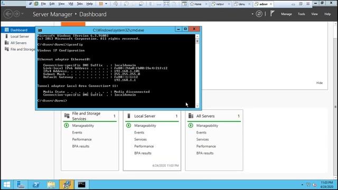
Task: Refresh the Server Manager dashboard
Action: (259, 14)
